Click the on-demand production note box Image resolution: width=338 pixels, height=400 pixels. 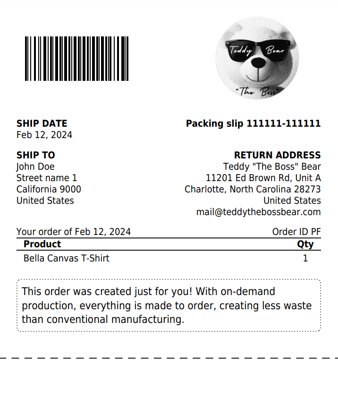click(x=169, y=305)
